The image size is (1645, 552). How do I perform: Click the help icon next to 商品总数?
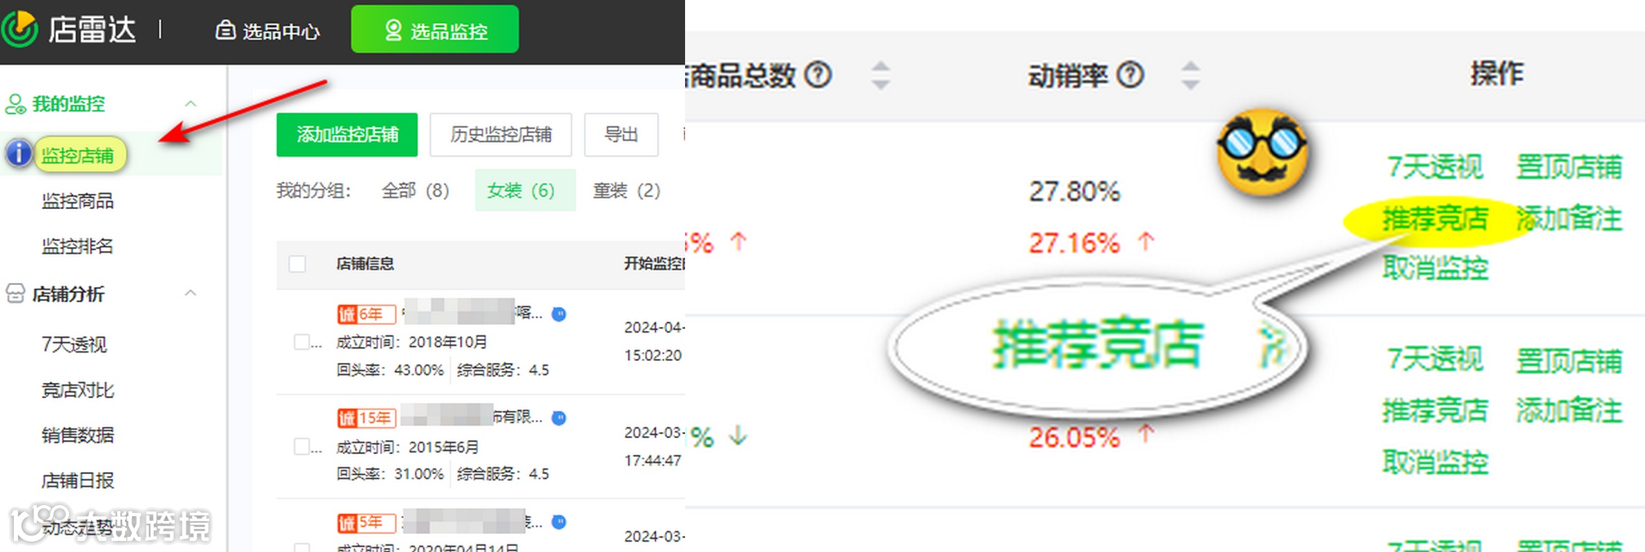tap(818, 75)
